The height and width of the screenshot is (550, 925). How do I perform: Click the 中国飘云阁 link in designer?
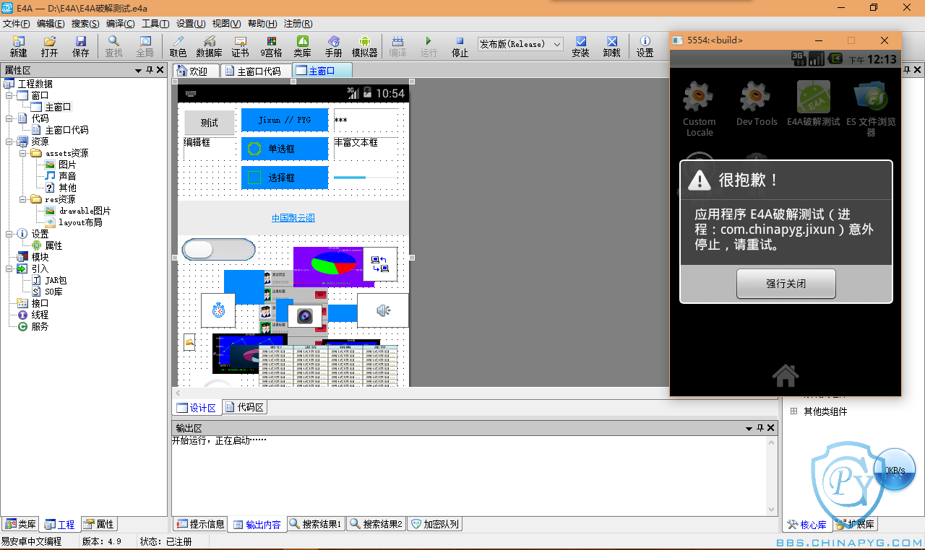tap(293, 218)
